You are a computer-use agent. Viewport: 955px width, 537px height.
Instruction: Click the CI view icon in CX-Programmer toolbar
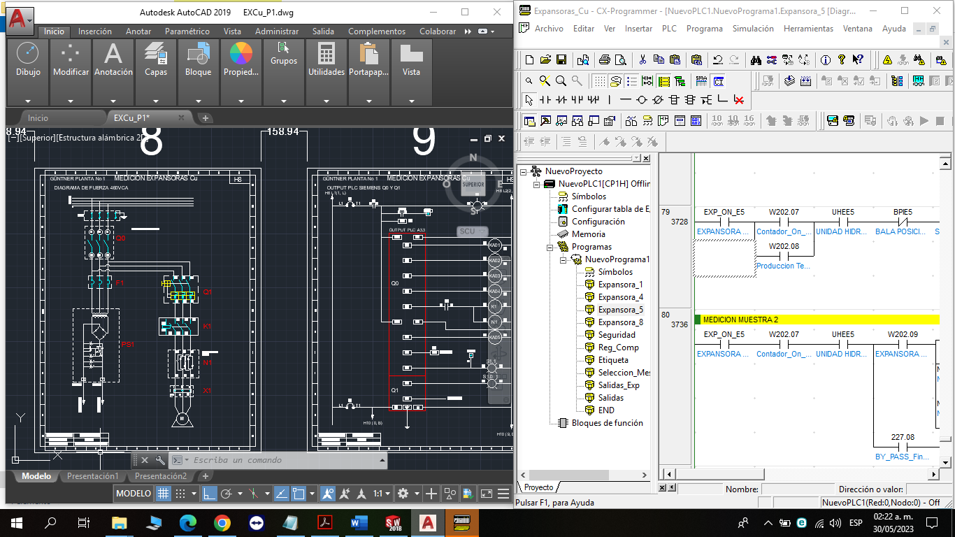click(718, 81)
